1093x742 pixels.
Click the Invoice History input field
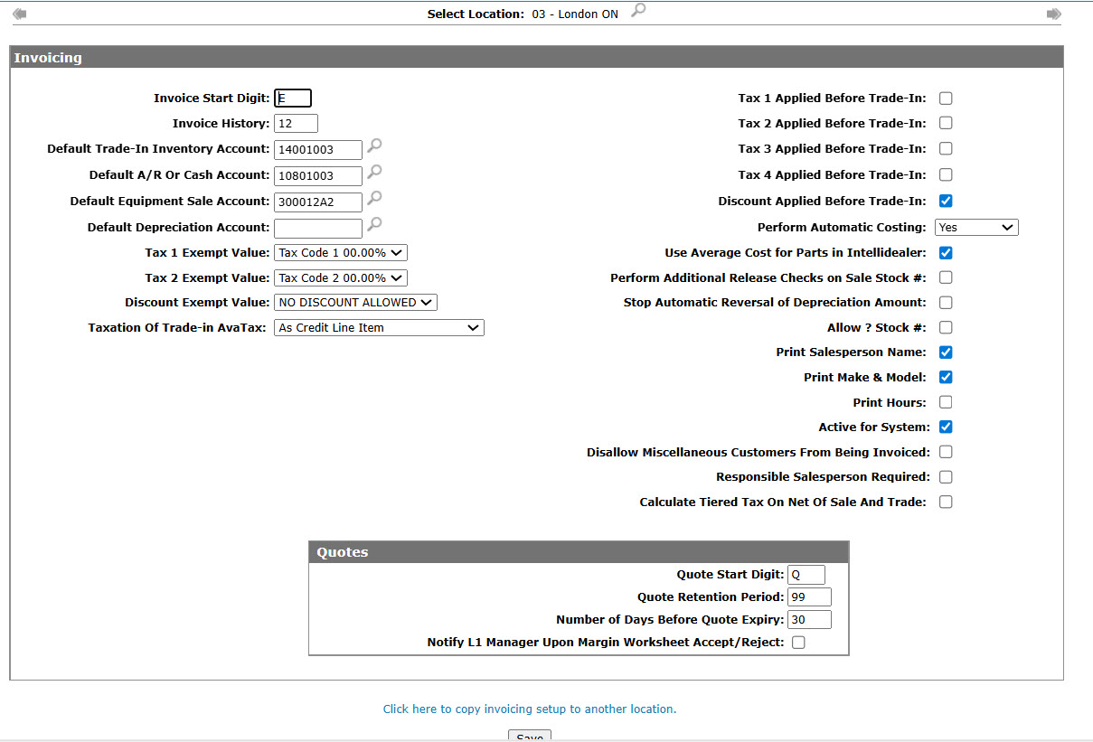pyautogui.click(x=296, y=124)
